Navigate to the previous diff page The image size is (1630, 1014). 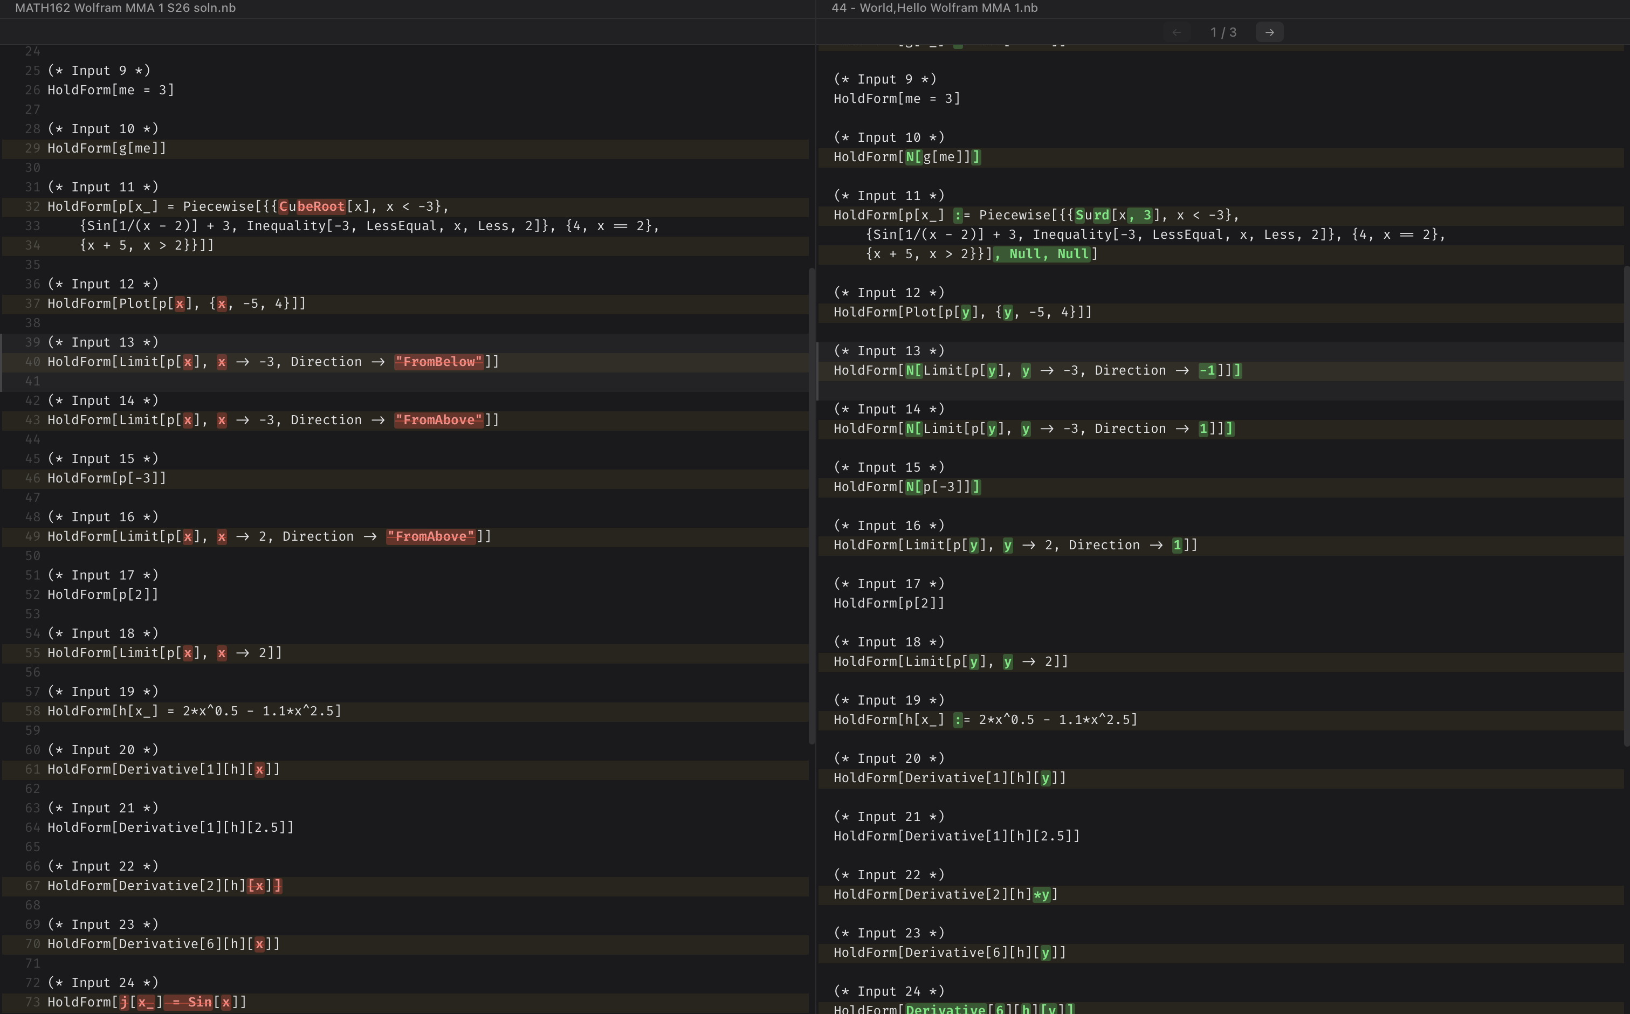[1178, 31]
